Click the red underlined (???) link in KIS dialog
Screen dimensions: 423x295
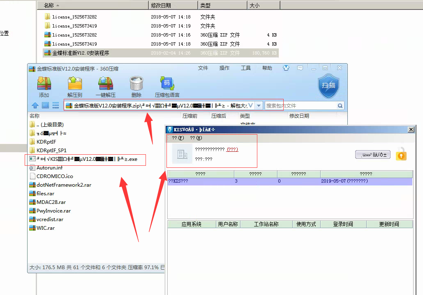tap(232, 149)
